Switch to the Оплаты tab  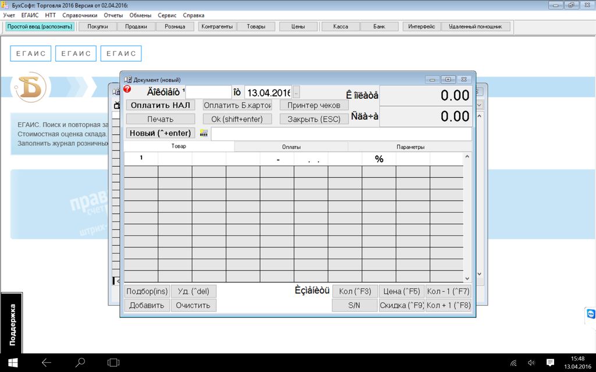tap(291, 147)
